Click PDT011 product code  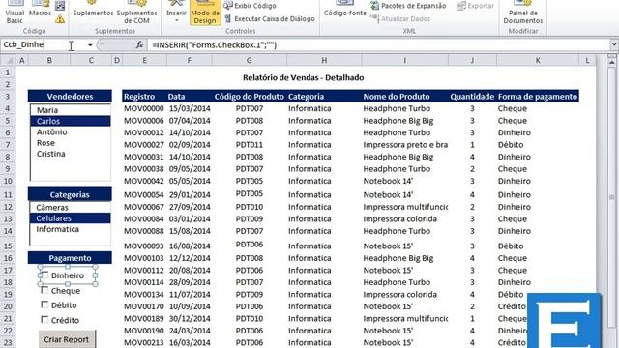[x=250, y=145]
